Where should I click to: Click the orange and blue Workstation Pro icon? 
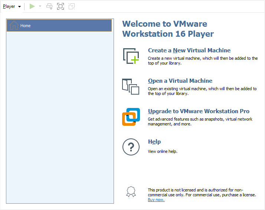point(131,117)
